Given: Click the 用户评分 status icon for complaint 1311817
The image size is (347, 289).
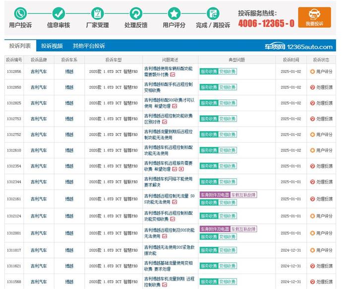Looking at the screenshot, I should coord(312,250).
